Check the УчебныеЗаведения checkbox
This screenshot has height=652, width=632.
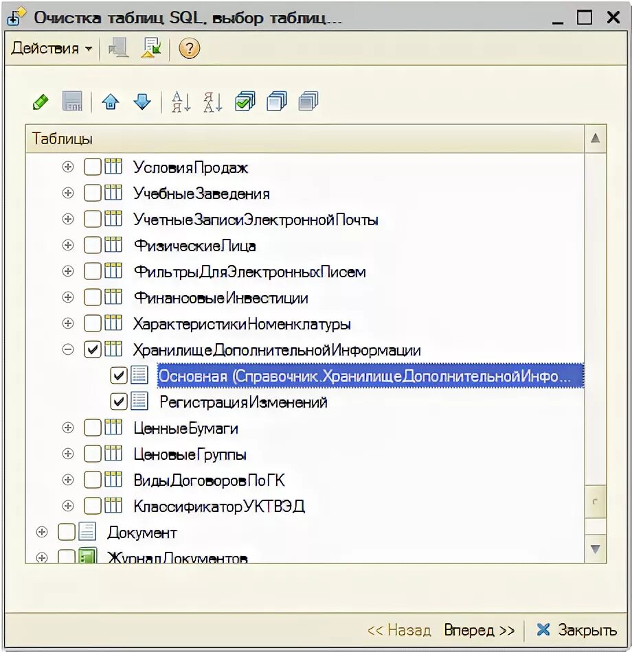(x=93, y=193)
